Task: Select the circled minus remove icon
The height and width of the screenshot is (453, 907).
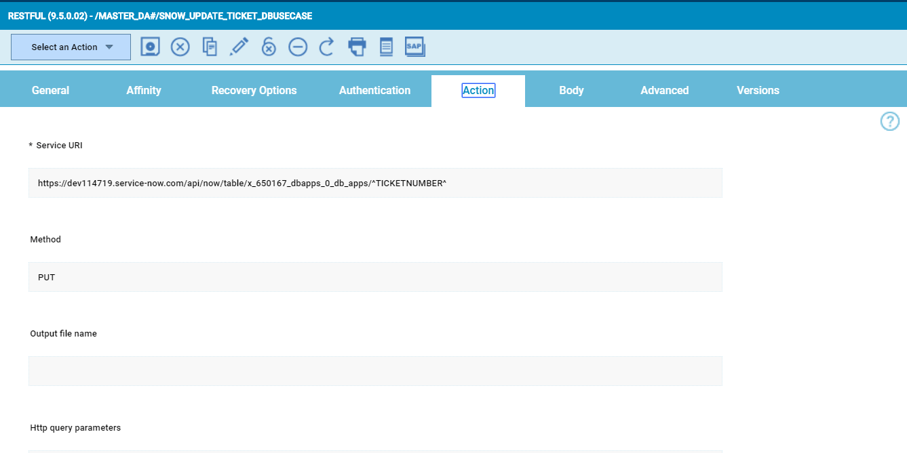Action: point(298,46)
